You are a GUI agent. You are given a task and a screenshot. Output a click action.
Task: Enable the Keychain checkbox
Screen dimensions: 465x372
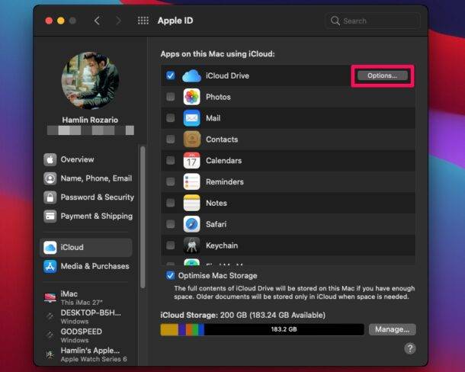[171, 245]
